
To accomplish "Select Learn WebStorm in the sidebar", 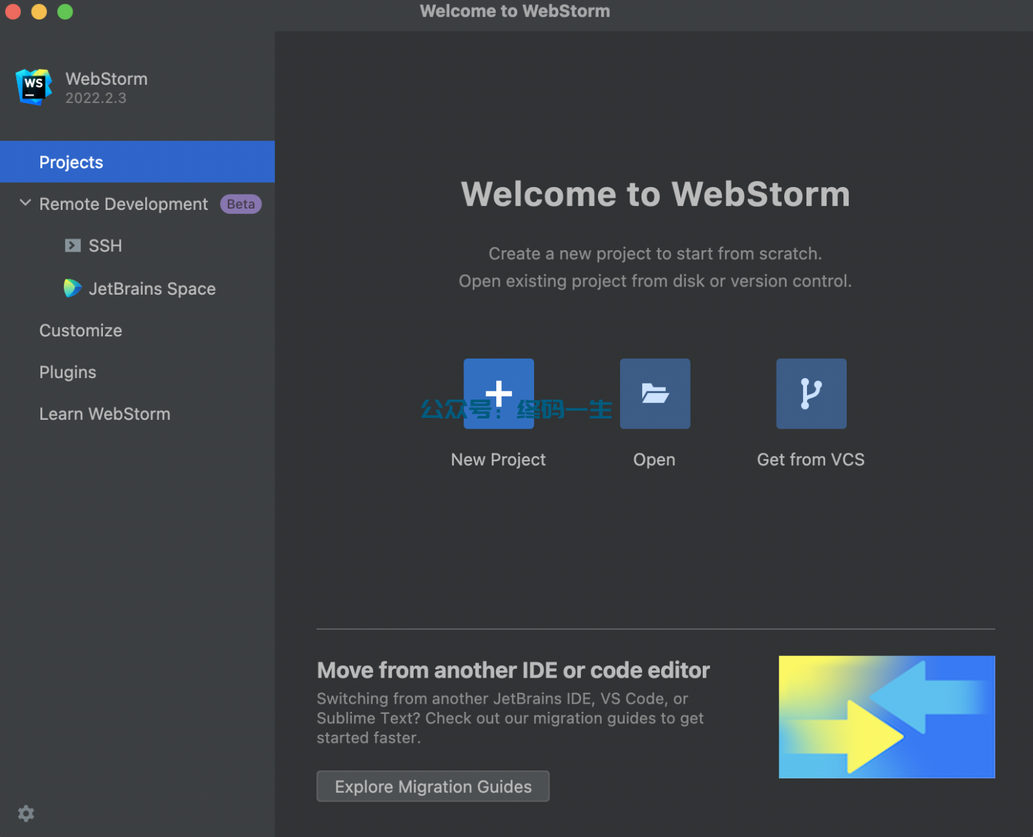I will point(104,413).
